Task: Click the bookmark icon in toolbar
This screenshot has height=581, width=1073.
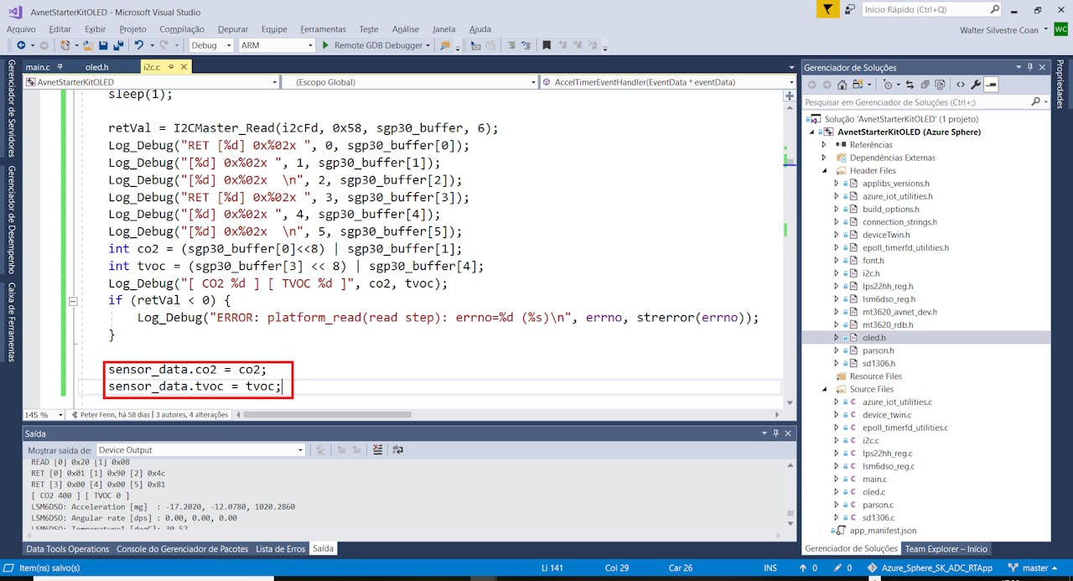Action: tap(547, 45)
